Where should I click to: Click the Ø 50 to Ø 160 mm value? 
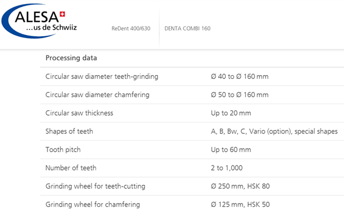tap(240, 94)
